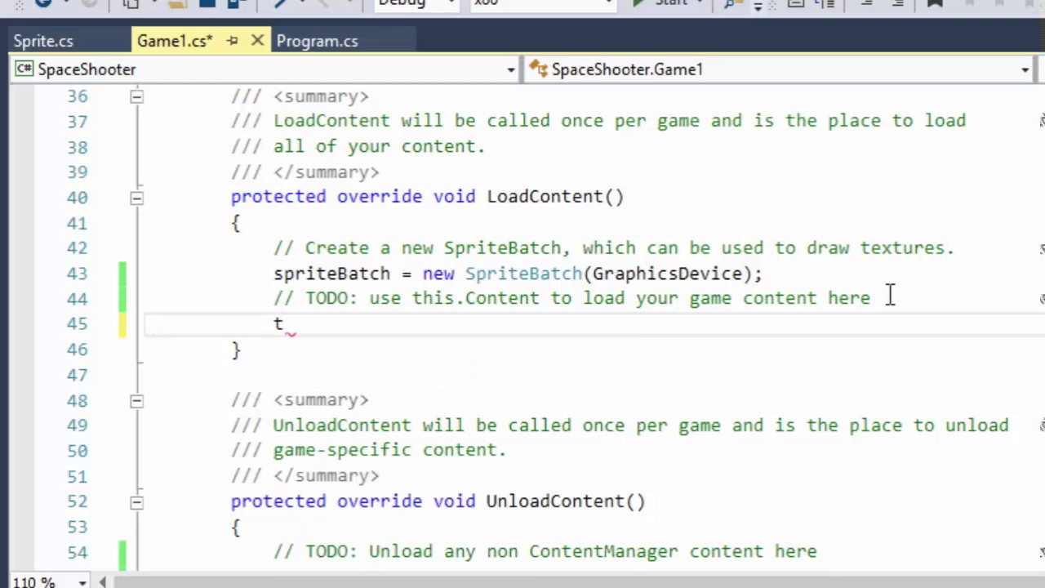Collapse the LoadContent method at line 40
This screenshot has height=588, width=1045.
(x=136, y=198)
